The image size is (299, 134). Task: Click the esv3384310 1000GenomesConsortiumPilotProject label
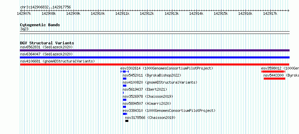tap(169, 110)
